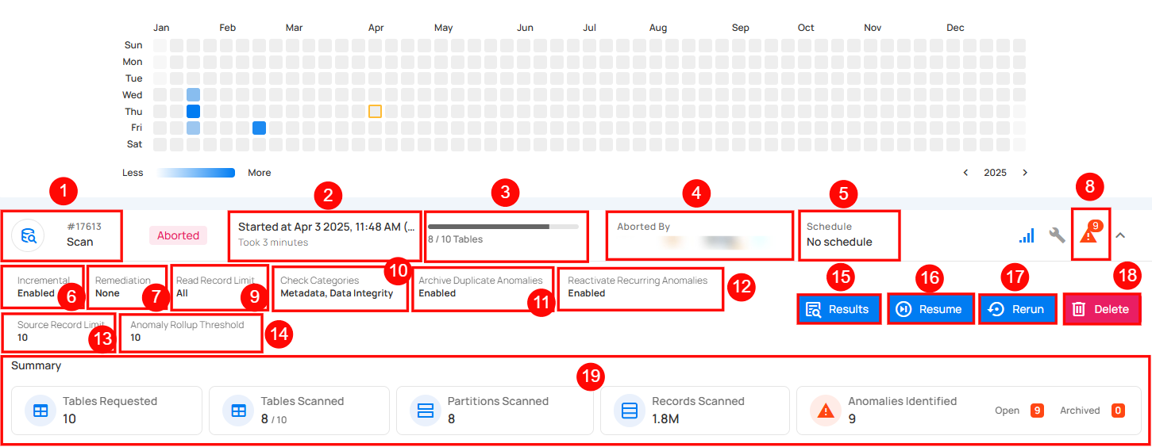Collapse the scan details with chevron up

(1120, 235)
